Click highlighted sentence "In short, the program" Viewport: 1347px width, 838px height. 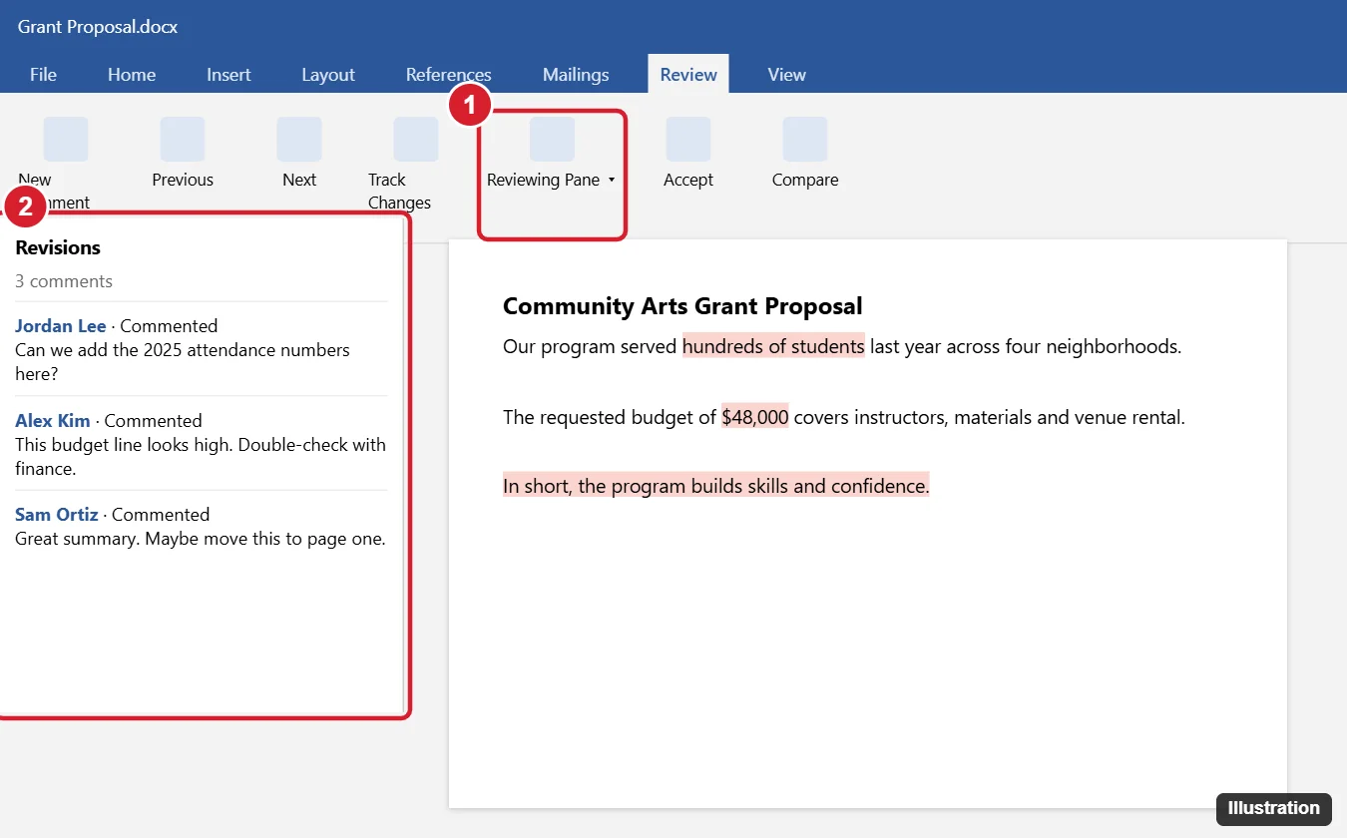coord(715,486)
